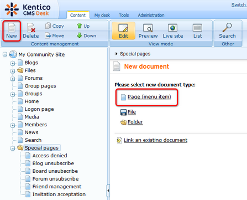This screenshot has height=200, width=247.
Task: Select Invitation acceptation page in tree
Action: 59,194
